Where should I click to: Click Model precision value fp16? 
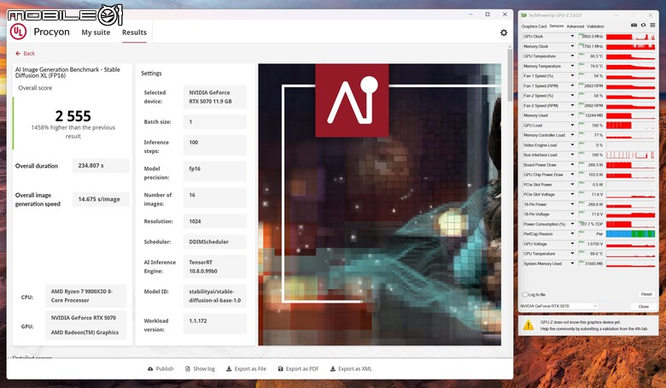(x=214, y=171)
